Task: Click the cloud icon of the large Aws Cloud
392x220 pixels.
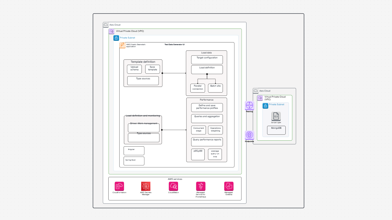Action: click(x=106, y=25)
